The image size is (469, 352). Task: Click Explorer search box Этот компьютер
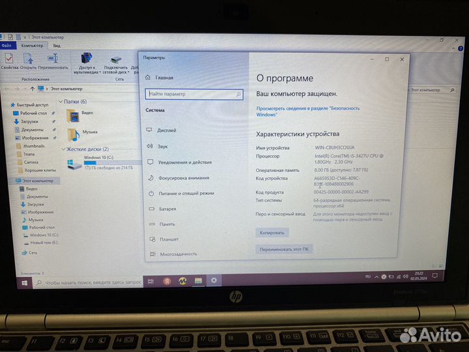point(432,90)
